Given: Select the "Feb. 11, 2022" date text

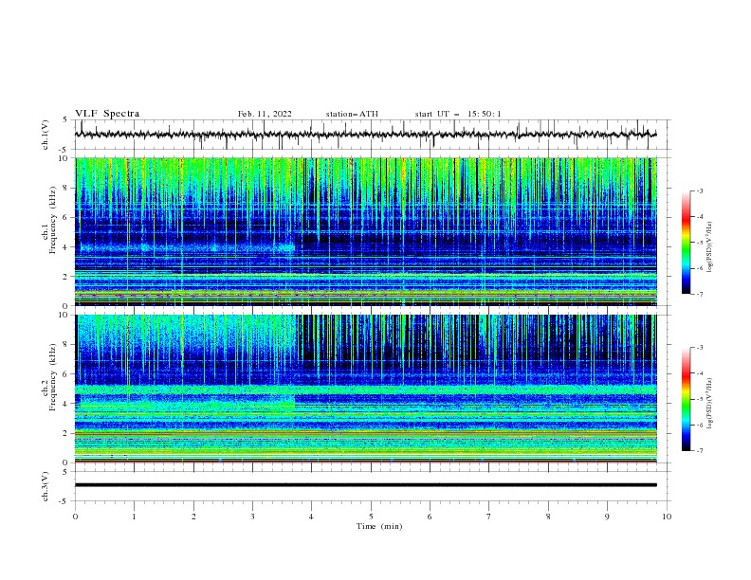Looking at the screenshot, I should pos(265,114).
